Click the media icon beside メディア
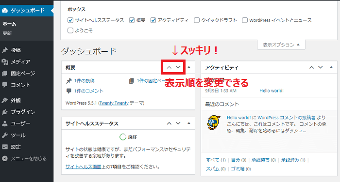The width and height of the screenshot is (340, 182). pyautogui.click(x=5, y=62)
